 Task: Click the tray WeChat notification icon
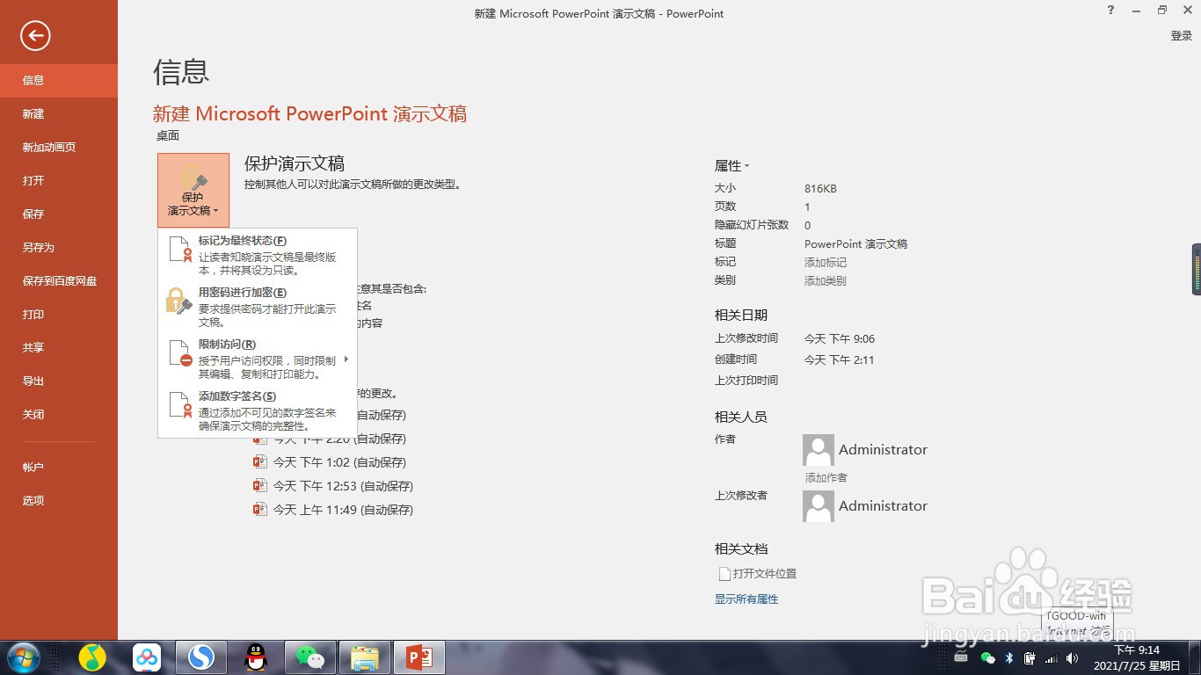pos(988,658)
